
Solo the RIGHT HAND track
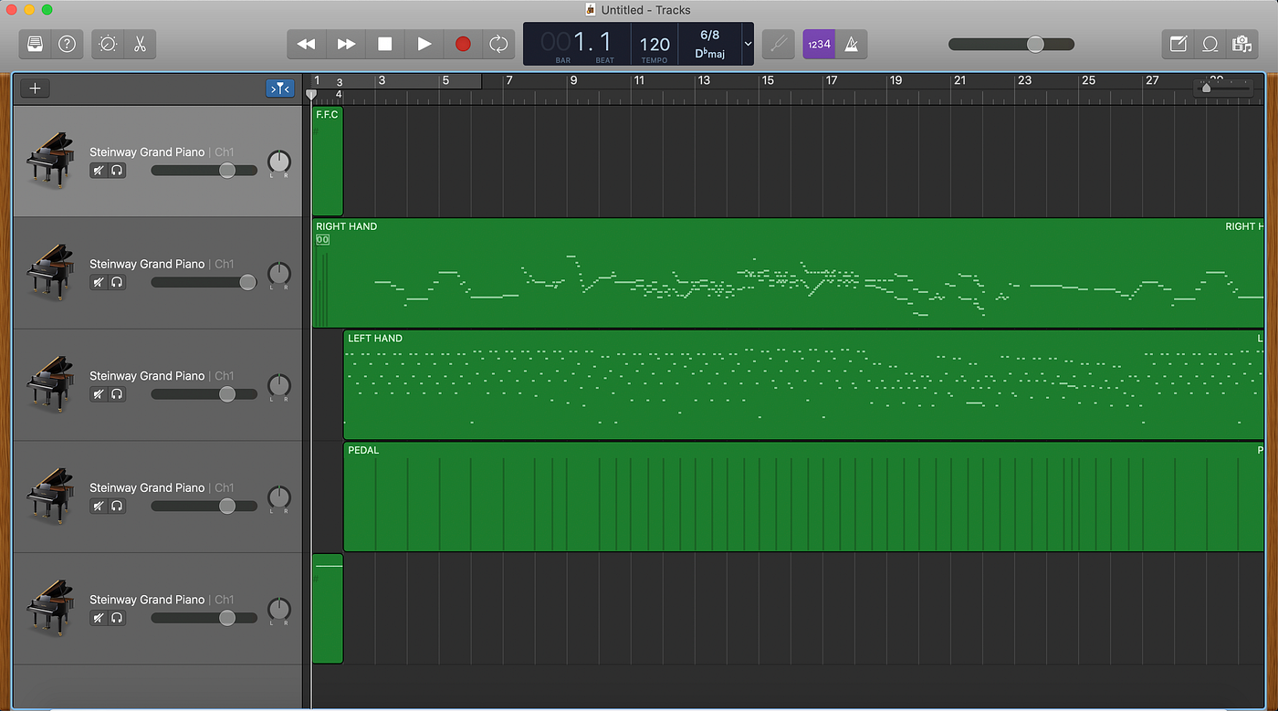coord(117,282)
